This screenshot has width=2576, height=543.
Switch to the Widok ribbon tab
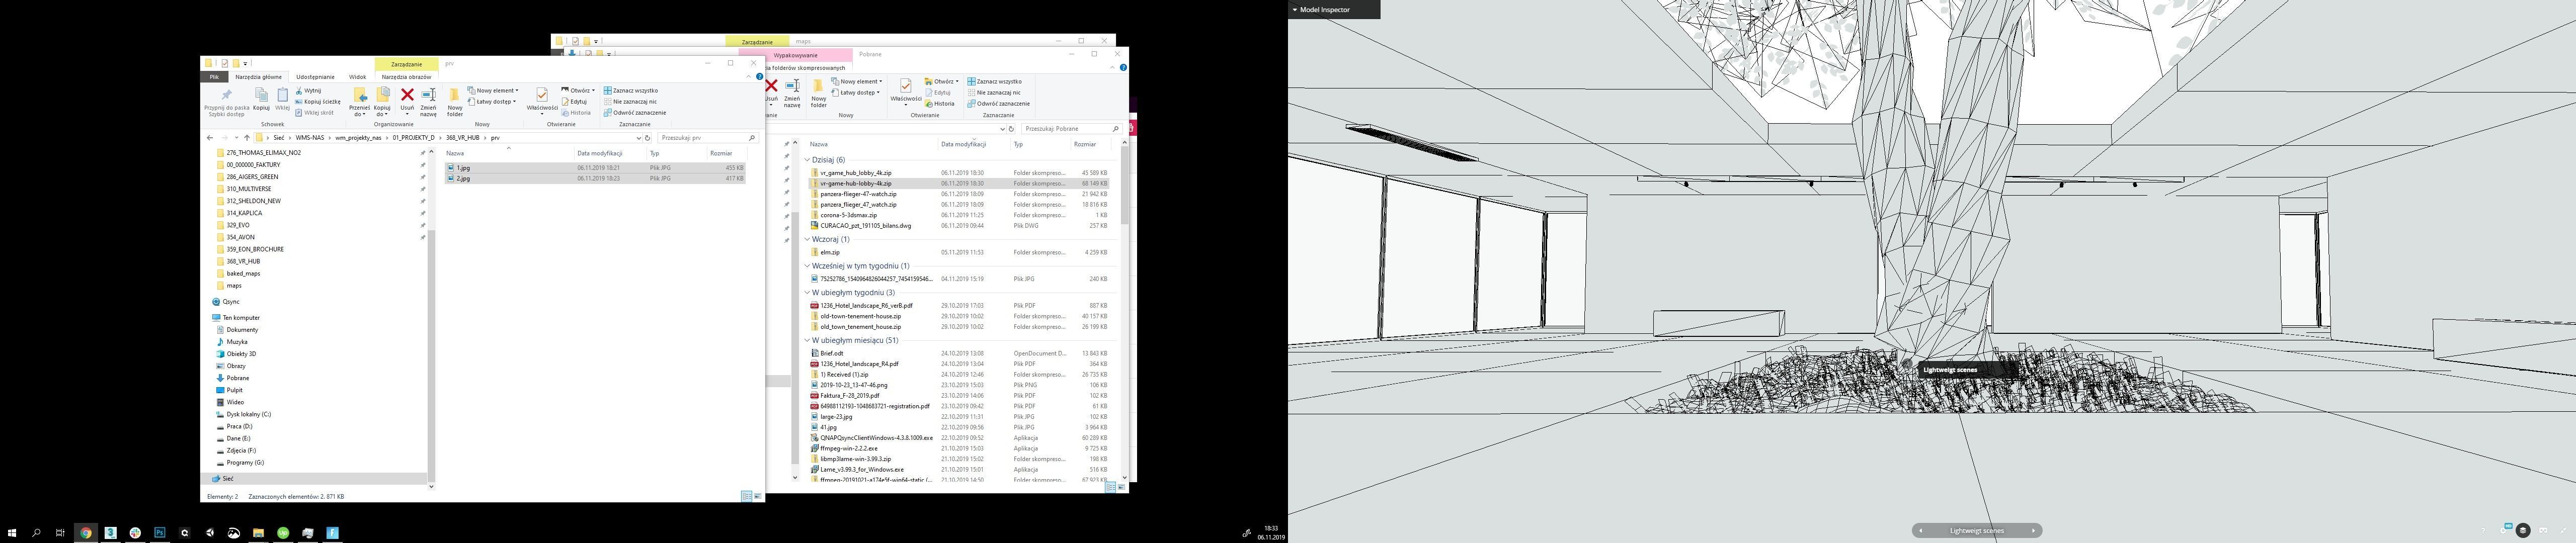point(357,76)
